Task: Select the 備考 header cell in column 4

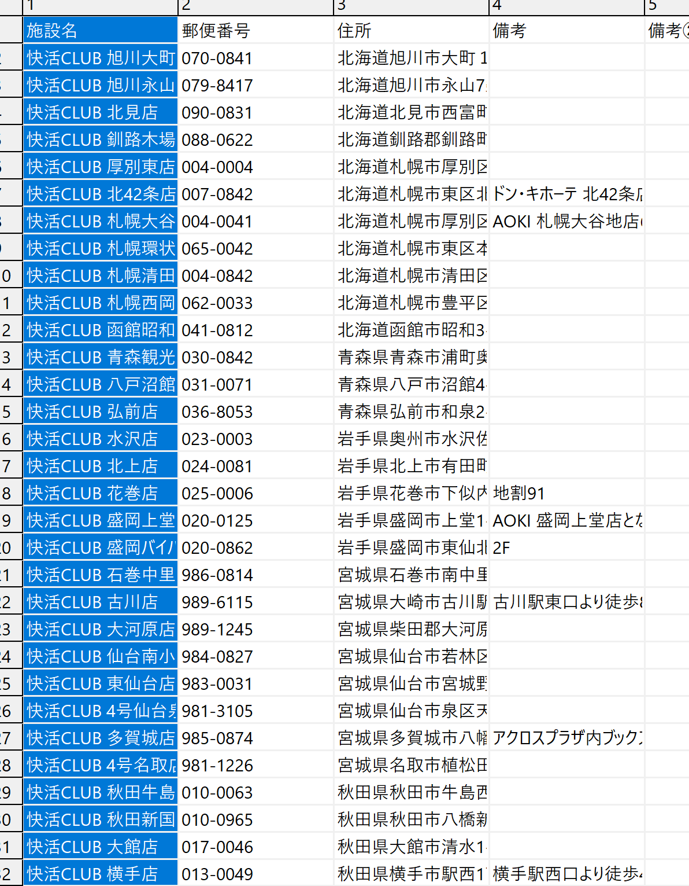Action: pyautogui.click(x=566, y=30)
